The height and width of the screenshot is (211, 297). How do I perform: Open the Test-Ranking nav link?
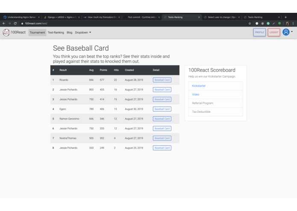tap(56, 32)
